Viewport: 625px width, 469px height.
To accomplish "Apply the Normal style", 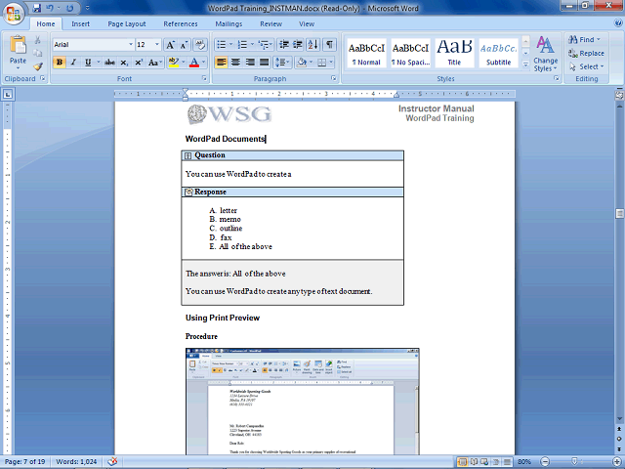I will (366, 53).
